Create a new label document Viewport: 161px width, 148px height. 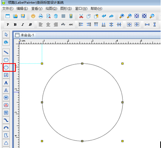[8, 16]
